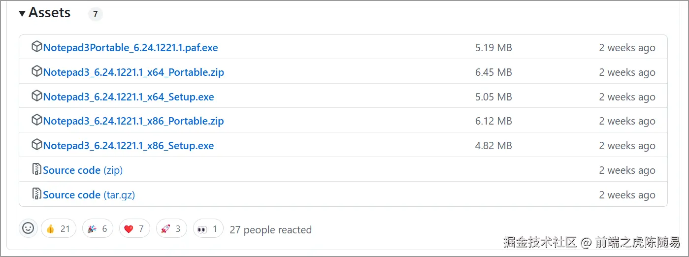
Task: Open the smiley add-reaction picker
Action: tap(29, 228)
